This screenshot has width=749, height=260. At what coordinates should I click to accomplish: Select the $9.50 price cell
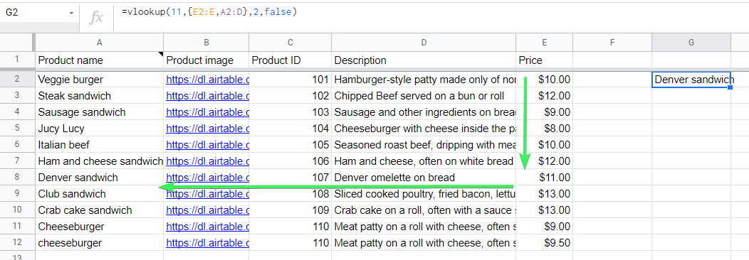544,243
